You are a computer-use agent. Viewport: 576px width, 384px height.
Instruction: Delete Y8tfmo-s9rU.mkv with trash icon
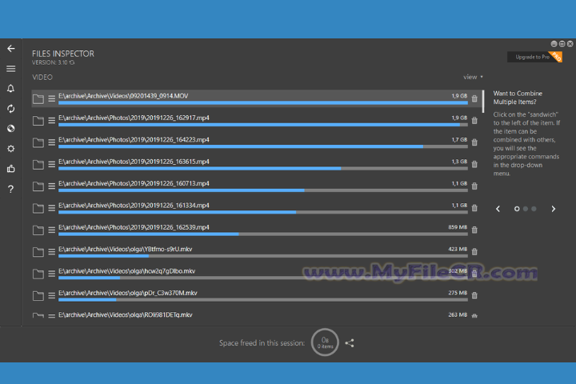tap(474, 252)
